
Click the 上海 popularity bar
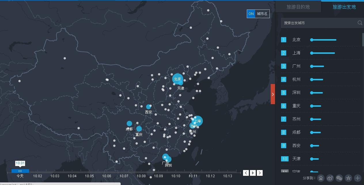[323, 53]
